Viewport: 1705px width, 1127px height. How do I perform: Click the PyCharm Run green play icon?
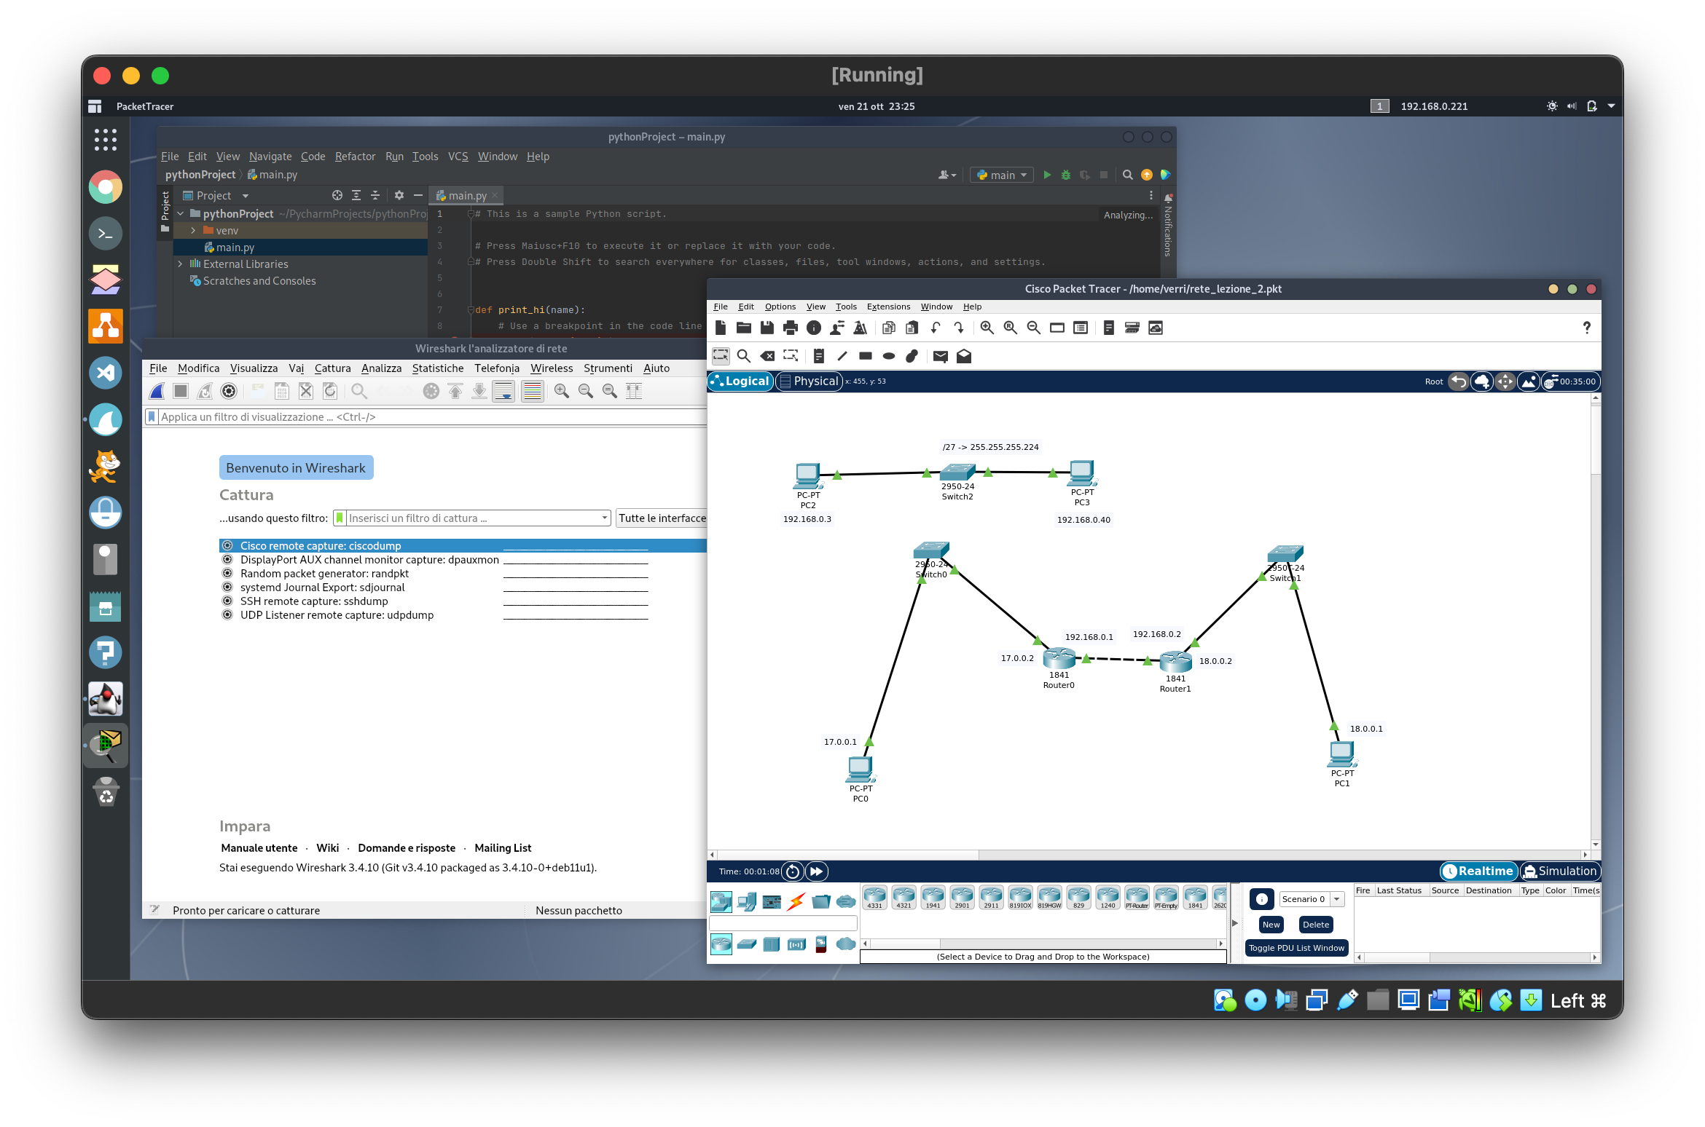click(1047, 175)
